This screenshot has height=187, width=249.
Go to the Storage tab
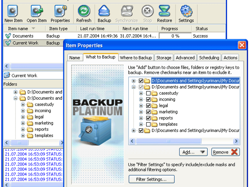(x=164, y=57)
